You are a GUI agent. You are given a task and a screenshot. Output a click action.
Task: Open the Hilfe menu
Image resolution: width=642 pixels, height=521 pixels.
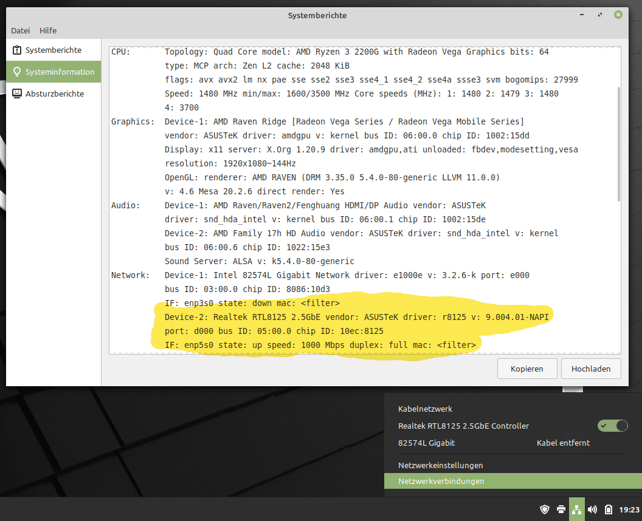tap(48, 31)
